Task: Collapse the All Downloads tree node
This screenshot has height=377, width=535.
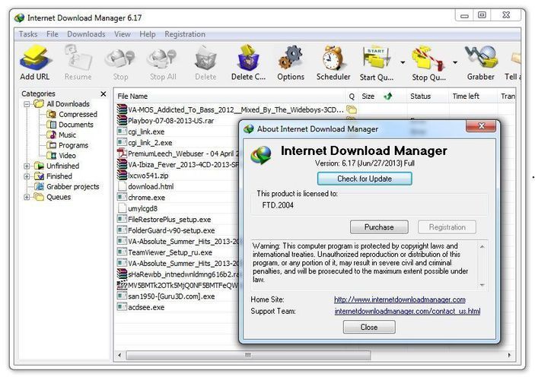Action: (x=27, y=104)
